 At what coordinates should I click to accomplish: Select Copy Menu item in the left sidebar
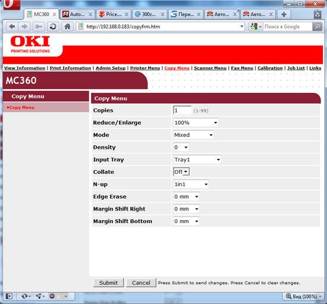point(21,108)
